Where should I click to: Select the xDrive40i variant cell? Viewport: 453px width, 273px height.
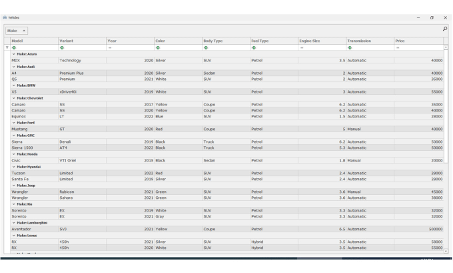[82, 91]
